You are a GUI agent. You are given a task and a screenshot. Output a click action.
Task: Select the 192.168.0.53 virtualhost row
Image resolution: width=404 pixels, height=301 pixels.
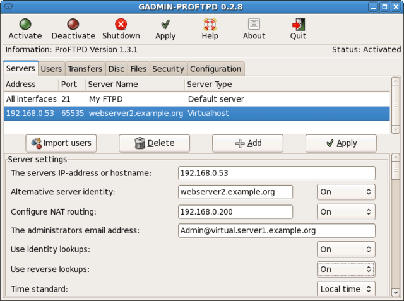coord(196,114)
